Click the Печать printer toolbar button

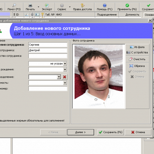(x=30, y=7)
